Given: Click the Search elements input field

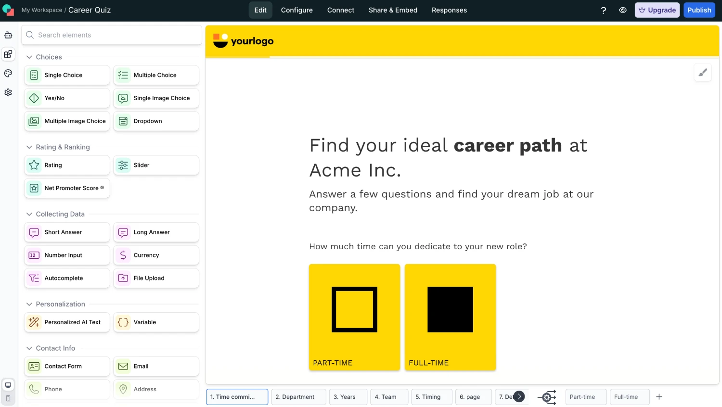Looking at the screenshot, I should coord(112,35).
